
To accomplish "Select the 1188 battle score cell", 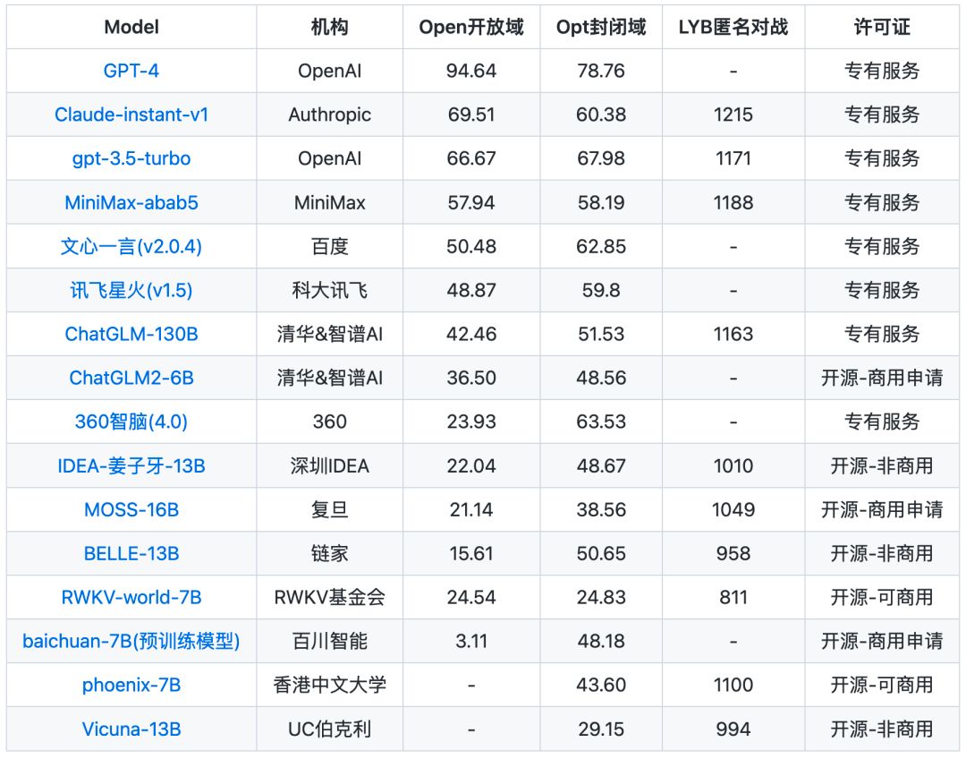I will click(x=733, y=202).
